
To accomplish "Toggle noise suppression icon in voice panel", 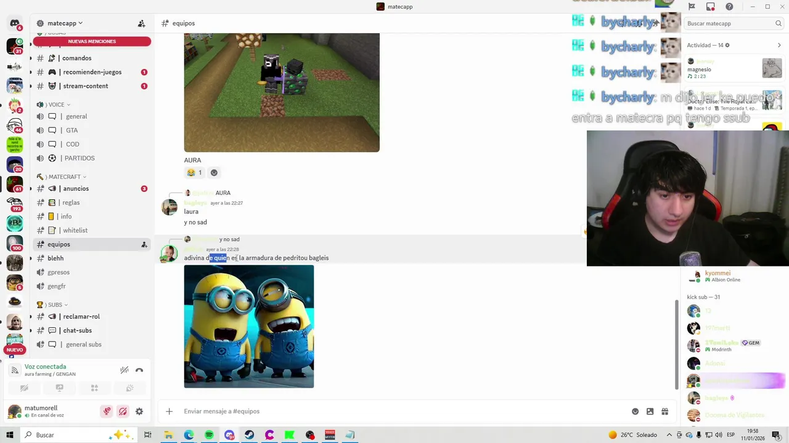I will [x=125, y=370].
